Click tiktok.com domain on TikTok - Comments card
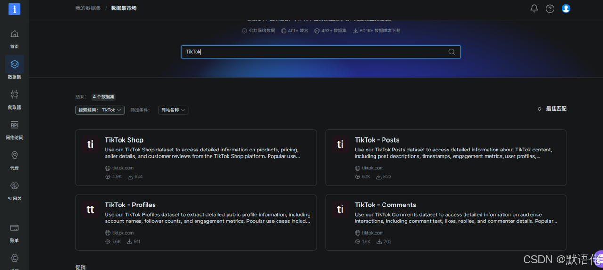The image size is (603, 270). (373, 233)
